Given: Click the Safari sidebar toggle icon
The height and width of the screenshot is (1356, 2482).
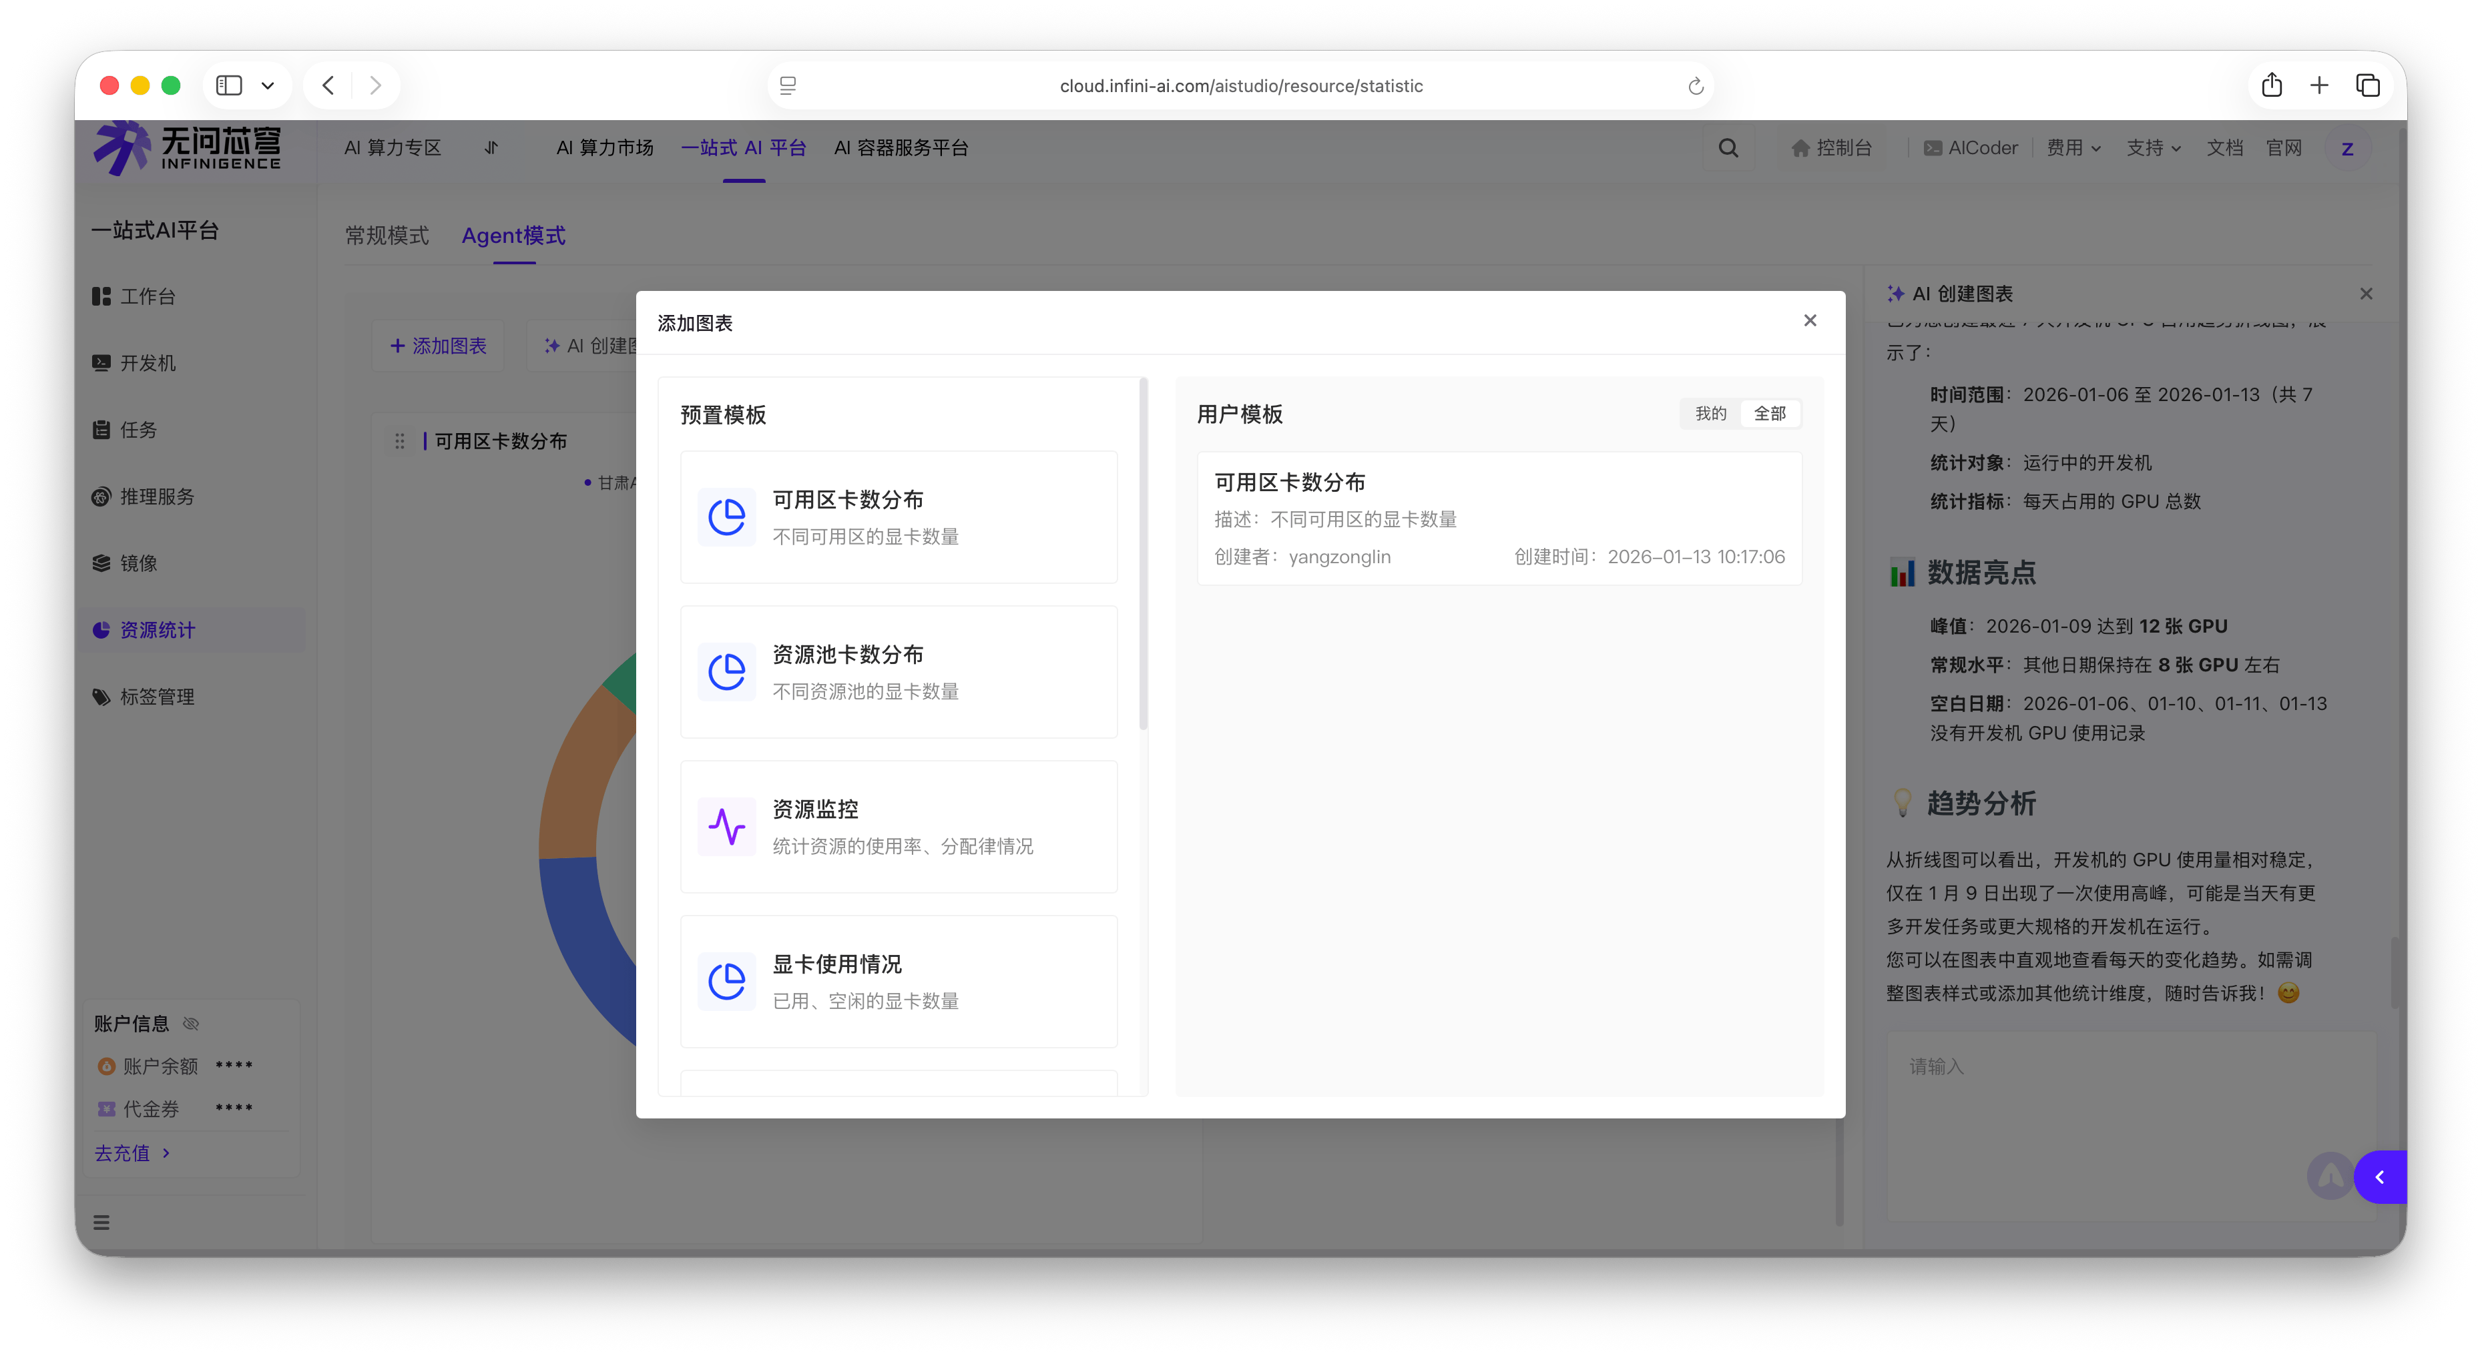Looking at the screenshot, I should 230,85.
